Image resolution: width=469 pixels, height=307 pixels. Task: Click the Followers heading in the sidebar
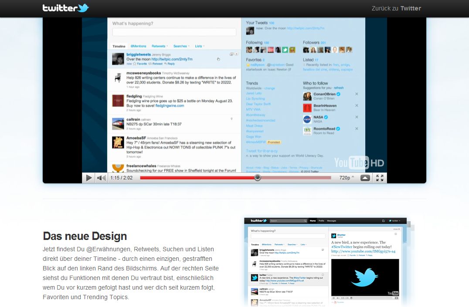(311, 42)
